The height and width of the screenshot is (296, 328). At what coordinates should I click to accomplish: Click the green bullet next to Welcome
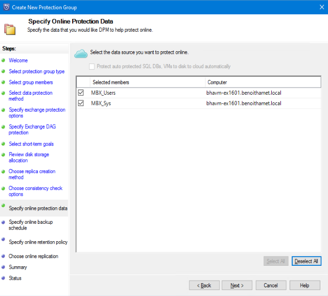3,60
